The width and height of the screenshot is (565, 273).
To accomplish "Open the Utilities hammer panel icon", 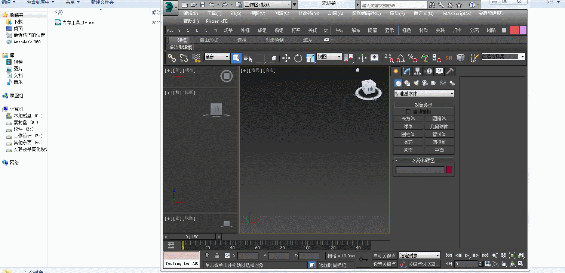I will coord(450,71).
